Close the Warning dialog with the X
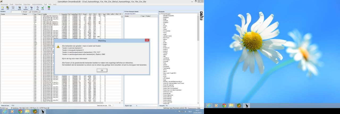Image resolution: width=340 pixels, height=114 pixels. [147, 40]
